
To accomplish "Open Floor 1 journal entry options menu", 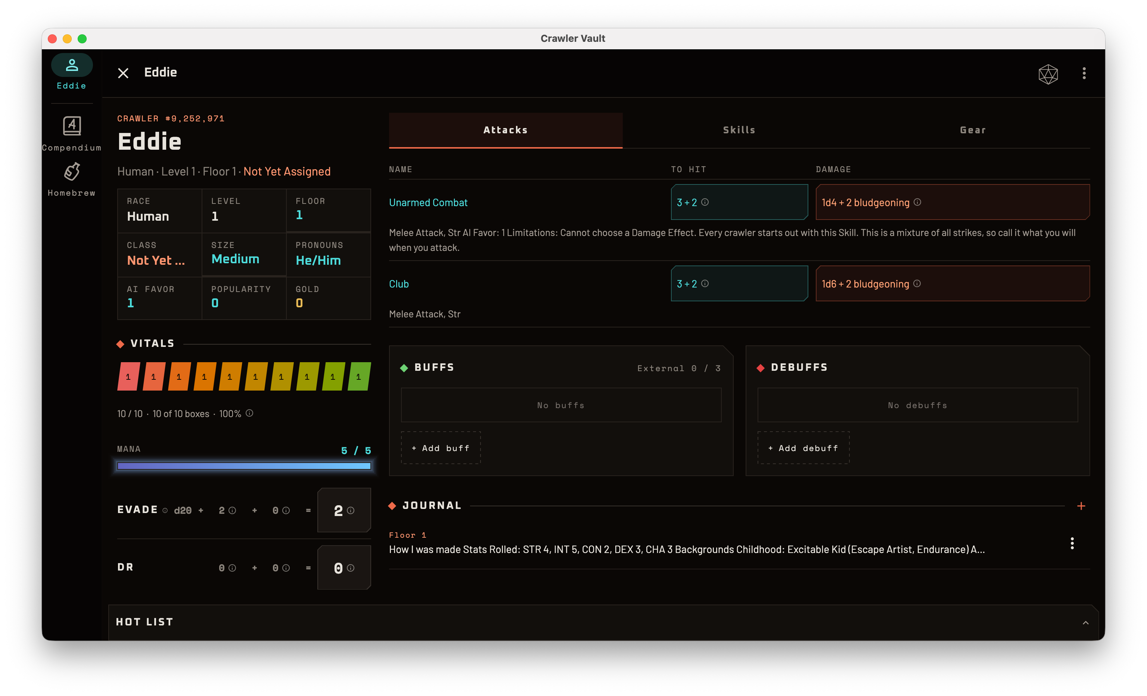I will [1072, 543].
